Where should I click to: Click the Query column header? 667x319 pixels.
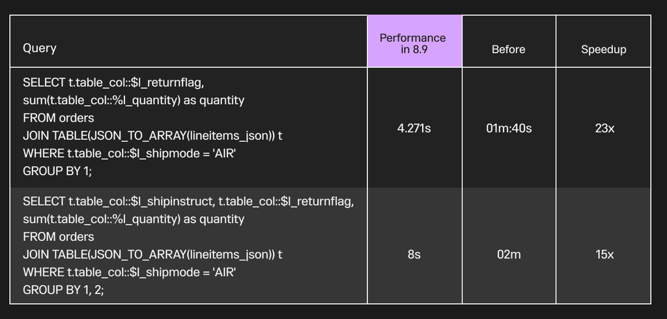tap(40, 48)
